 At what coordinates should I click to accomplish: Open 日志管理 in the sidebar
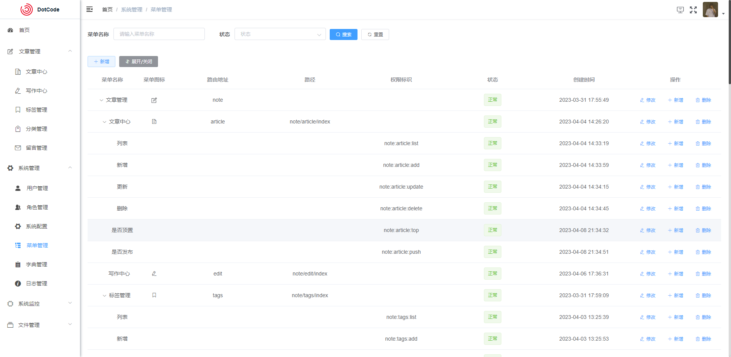tap(36, 283)
